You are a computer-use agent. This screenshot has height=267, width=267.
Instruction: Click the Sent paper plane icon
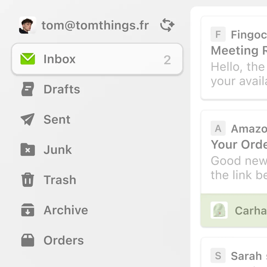coord(28,119)
